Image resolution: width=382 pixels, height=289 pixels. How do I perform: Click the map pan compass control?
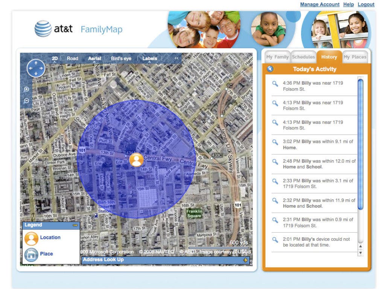(x=36, y=68)
